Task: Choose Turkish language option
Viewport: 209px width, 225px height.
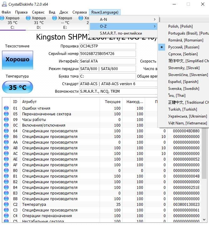Action: click(184, 109)
